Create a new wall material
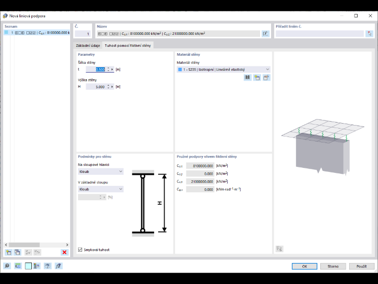Viewport: 378px width, 284px height. coord(257,78)
